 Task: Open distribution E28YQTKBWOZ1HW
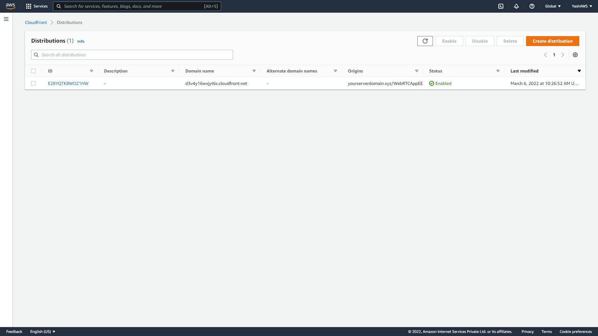pos(68,83)
